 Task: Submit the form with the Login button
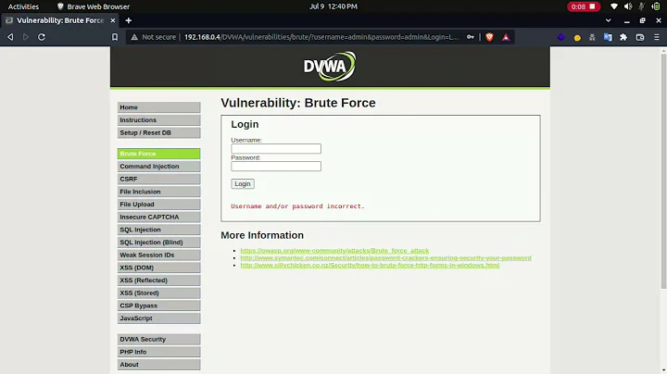tap(243, 184)
